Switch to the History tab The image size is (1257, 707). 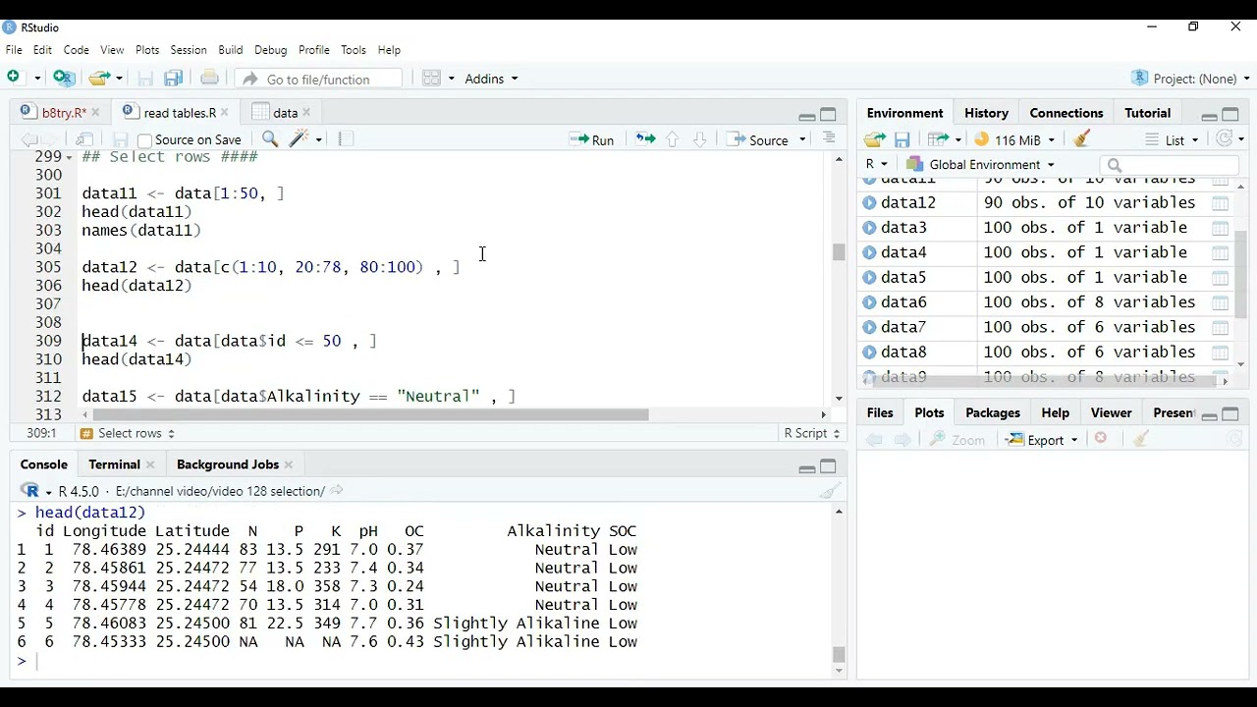pos(986,113)
